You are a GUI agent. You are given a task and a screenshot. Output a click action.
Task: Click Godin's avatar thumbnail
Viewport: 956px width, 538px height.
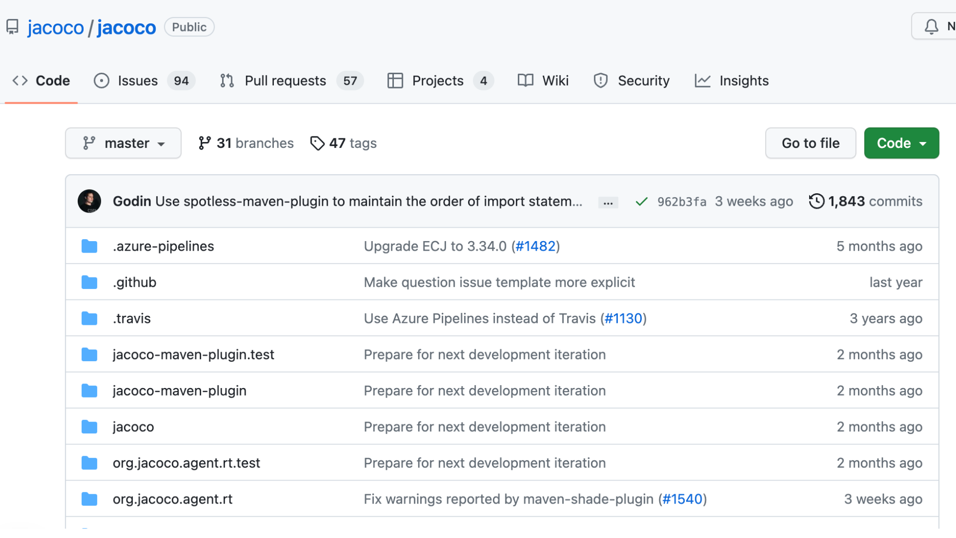[90, 201]
